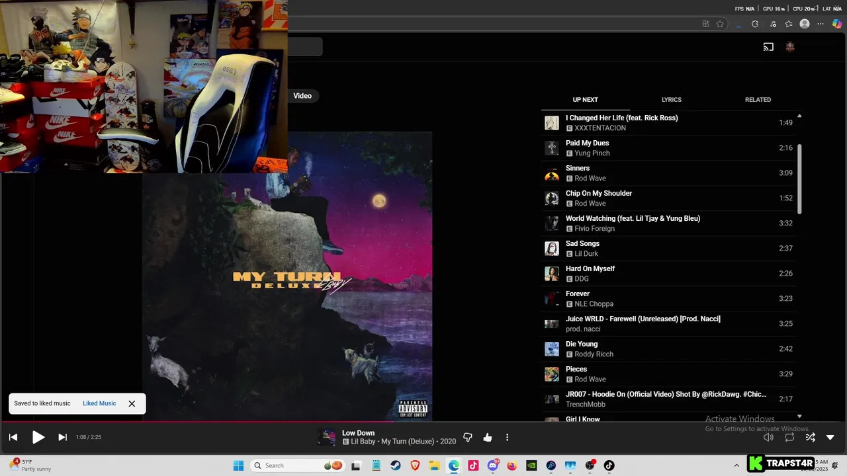The width and height of the screenshot is (847, 476).
Task: Open the YouTube Music account avatar
Action: (789, 47)
